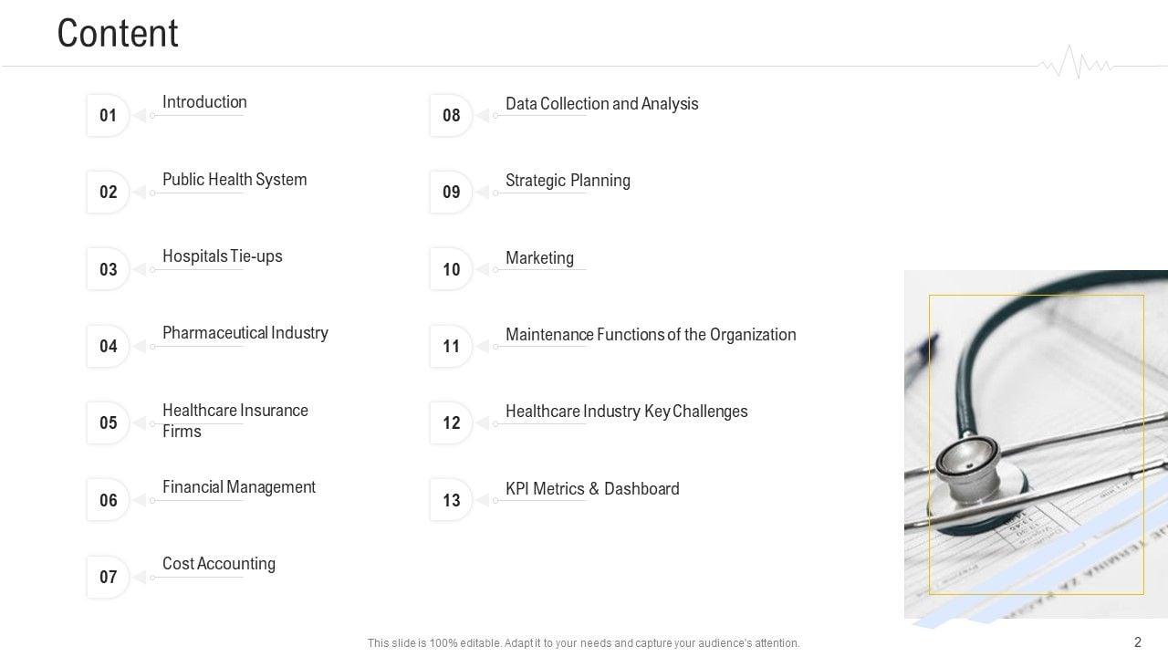This screenshot has height=657, width=1168.
Task: Click the 04 number badge
Action: click(109, 346)
